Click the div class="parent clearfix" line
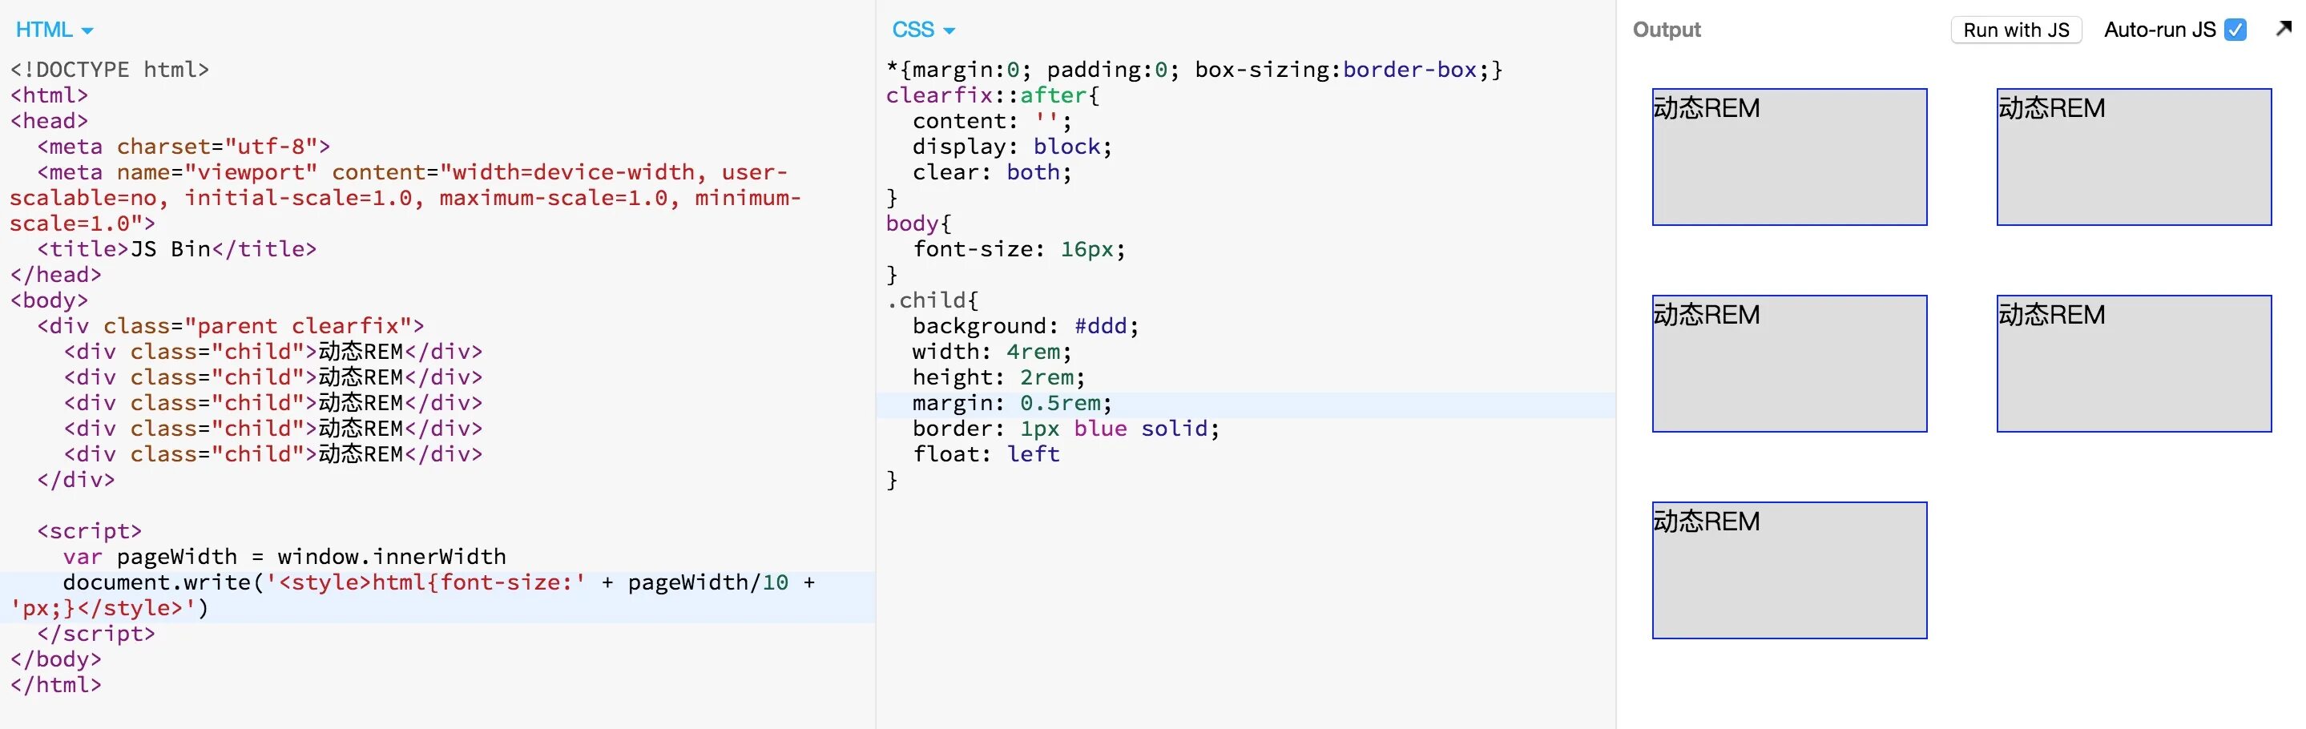 [x=231, y=325]
